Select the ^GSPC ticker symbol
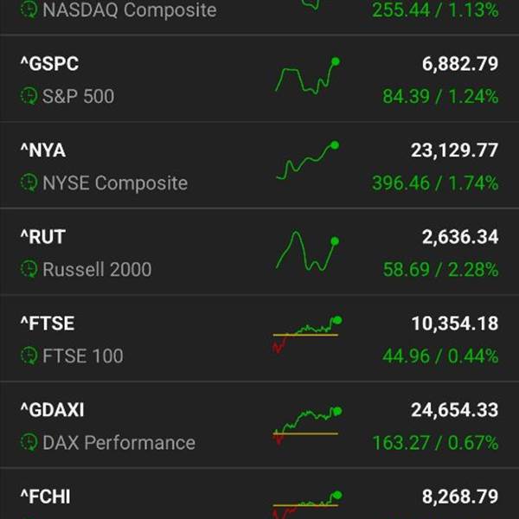This screenshot has height=519, width=519. pos(49,64)
